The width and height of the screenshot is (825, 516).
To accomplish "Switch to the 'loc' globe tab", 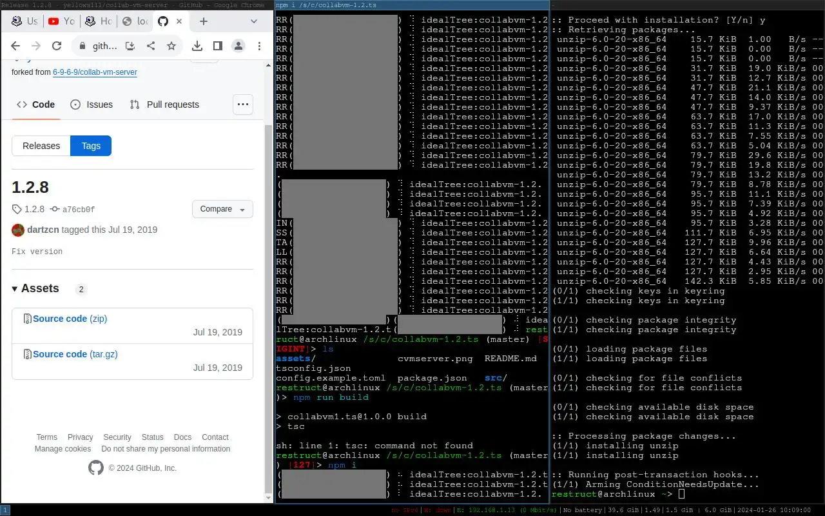I will point(135,21).
